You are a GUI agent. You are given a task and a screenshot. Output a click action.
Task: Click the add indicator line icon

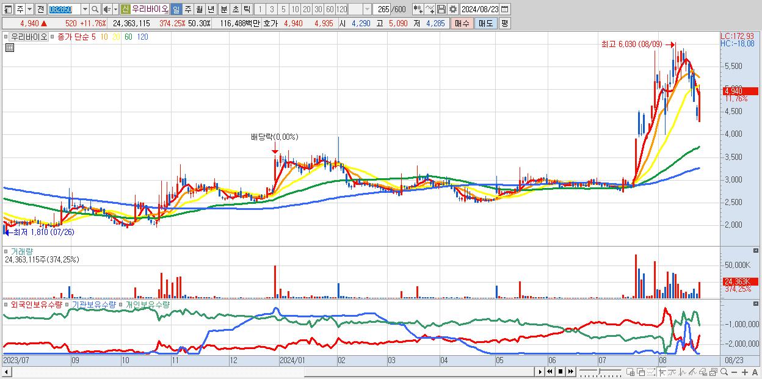(430, 9)
